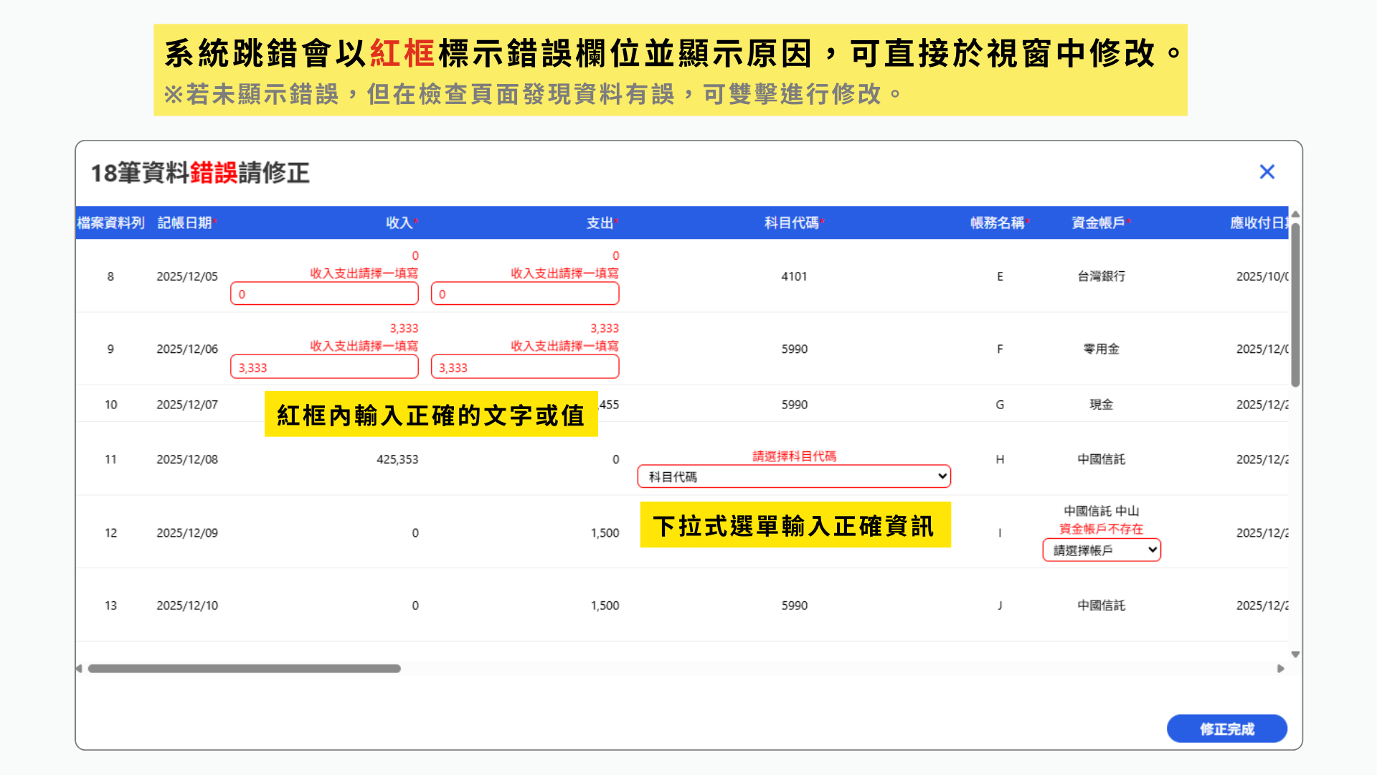Click the 記帳日期 column header
The width and height of the screenshot is (1377, 775).
tap(185, 223)
